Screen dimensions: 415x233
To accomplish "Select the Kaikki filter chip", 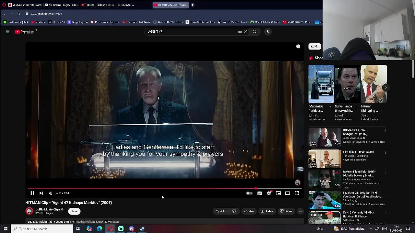I will click(x=314, y=47).
